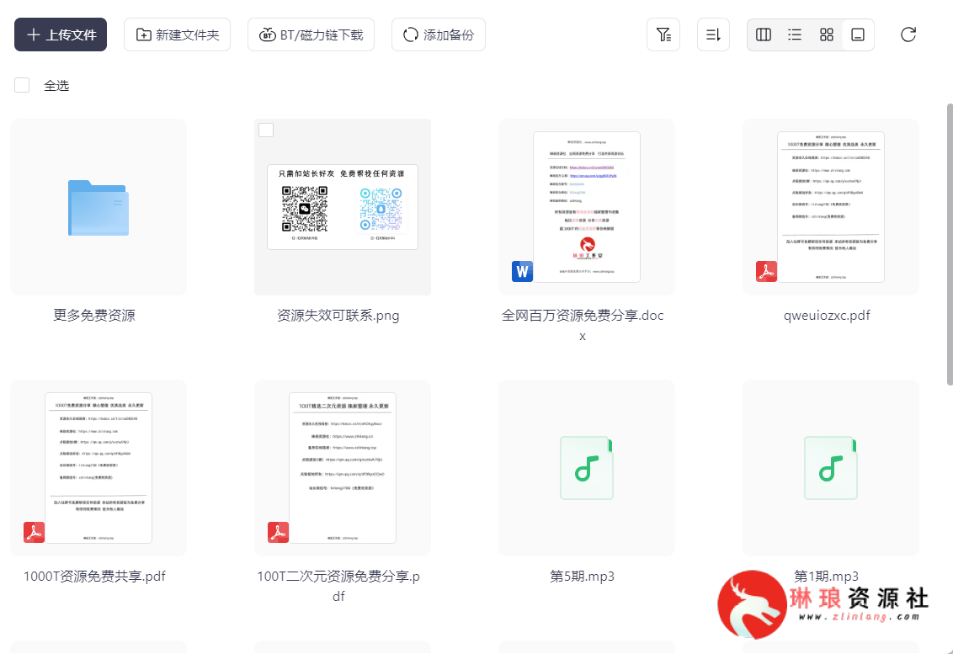The image size is (953, 654).
Task: Open the 资源失效可联系.png QR thumbnail
Action: (343, 207)
